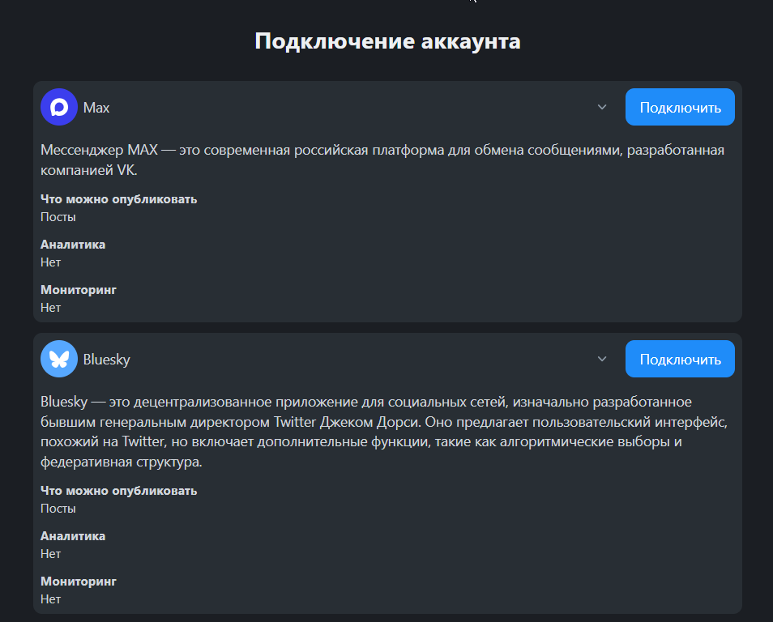Screen dimensions: 773x622
Task: Click the Max messenger logo icon
Action: click(59, 108)
